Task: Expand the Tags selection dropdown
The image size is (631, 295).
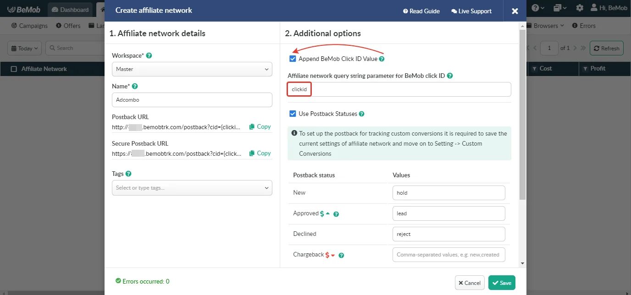Action: pyautogui.click(x=192, y=188)
